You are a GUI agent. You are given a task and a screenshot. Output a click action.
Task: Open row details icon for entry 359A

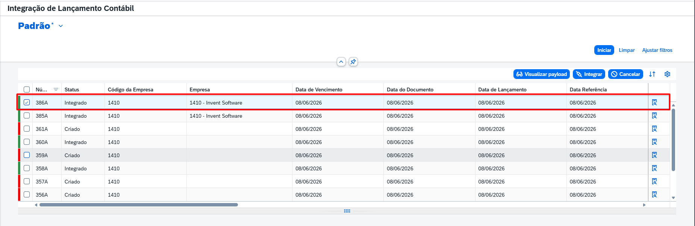[x=654, y=155]
